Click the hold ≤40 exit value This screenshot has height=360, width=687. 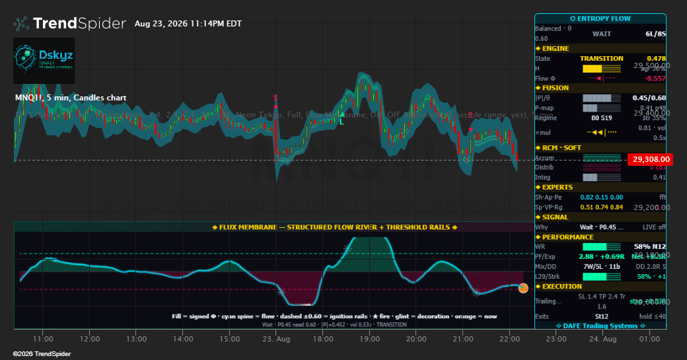[653, 316]
